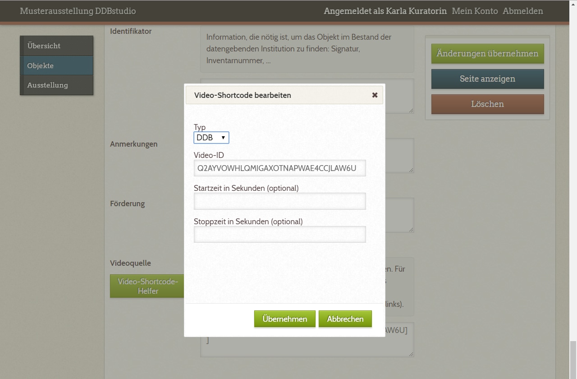Screen dimensions: 577x379
Task: Cancel the dialog with Abbrechen
Action: coord(345,319)
